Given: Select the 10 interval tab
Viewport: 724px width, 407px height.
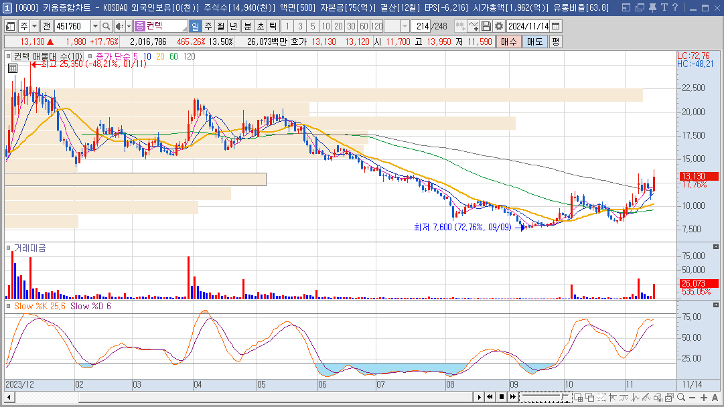Looking at the screenshot, I should pos(326,26).
